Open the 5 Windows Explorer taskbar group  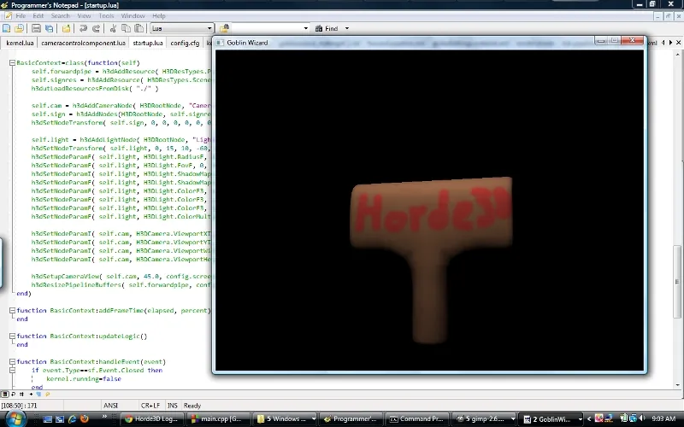(286, 419)
